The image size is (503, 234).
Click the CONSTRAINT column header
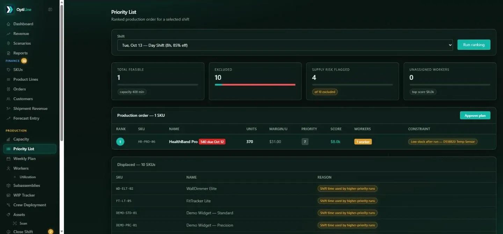(x=419, y=129)
